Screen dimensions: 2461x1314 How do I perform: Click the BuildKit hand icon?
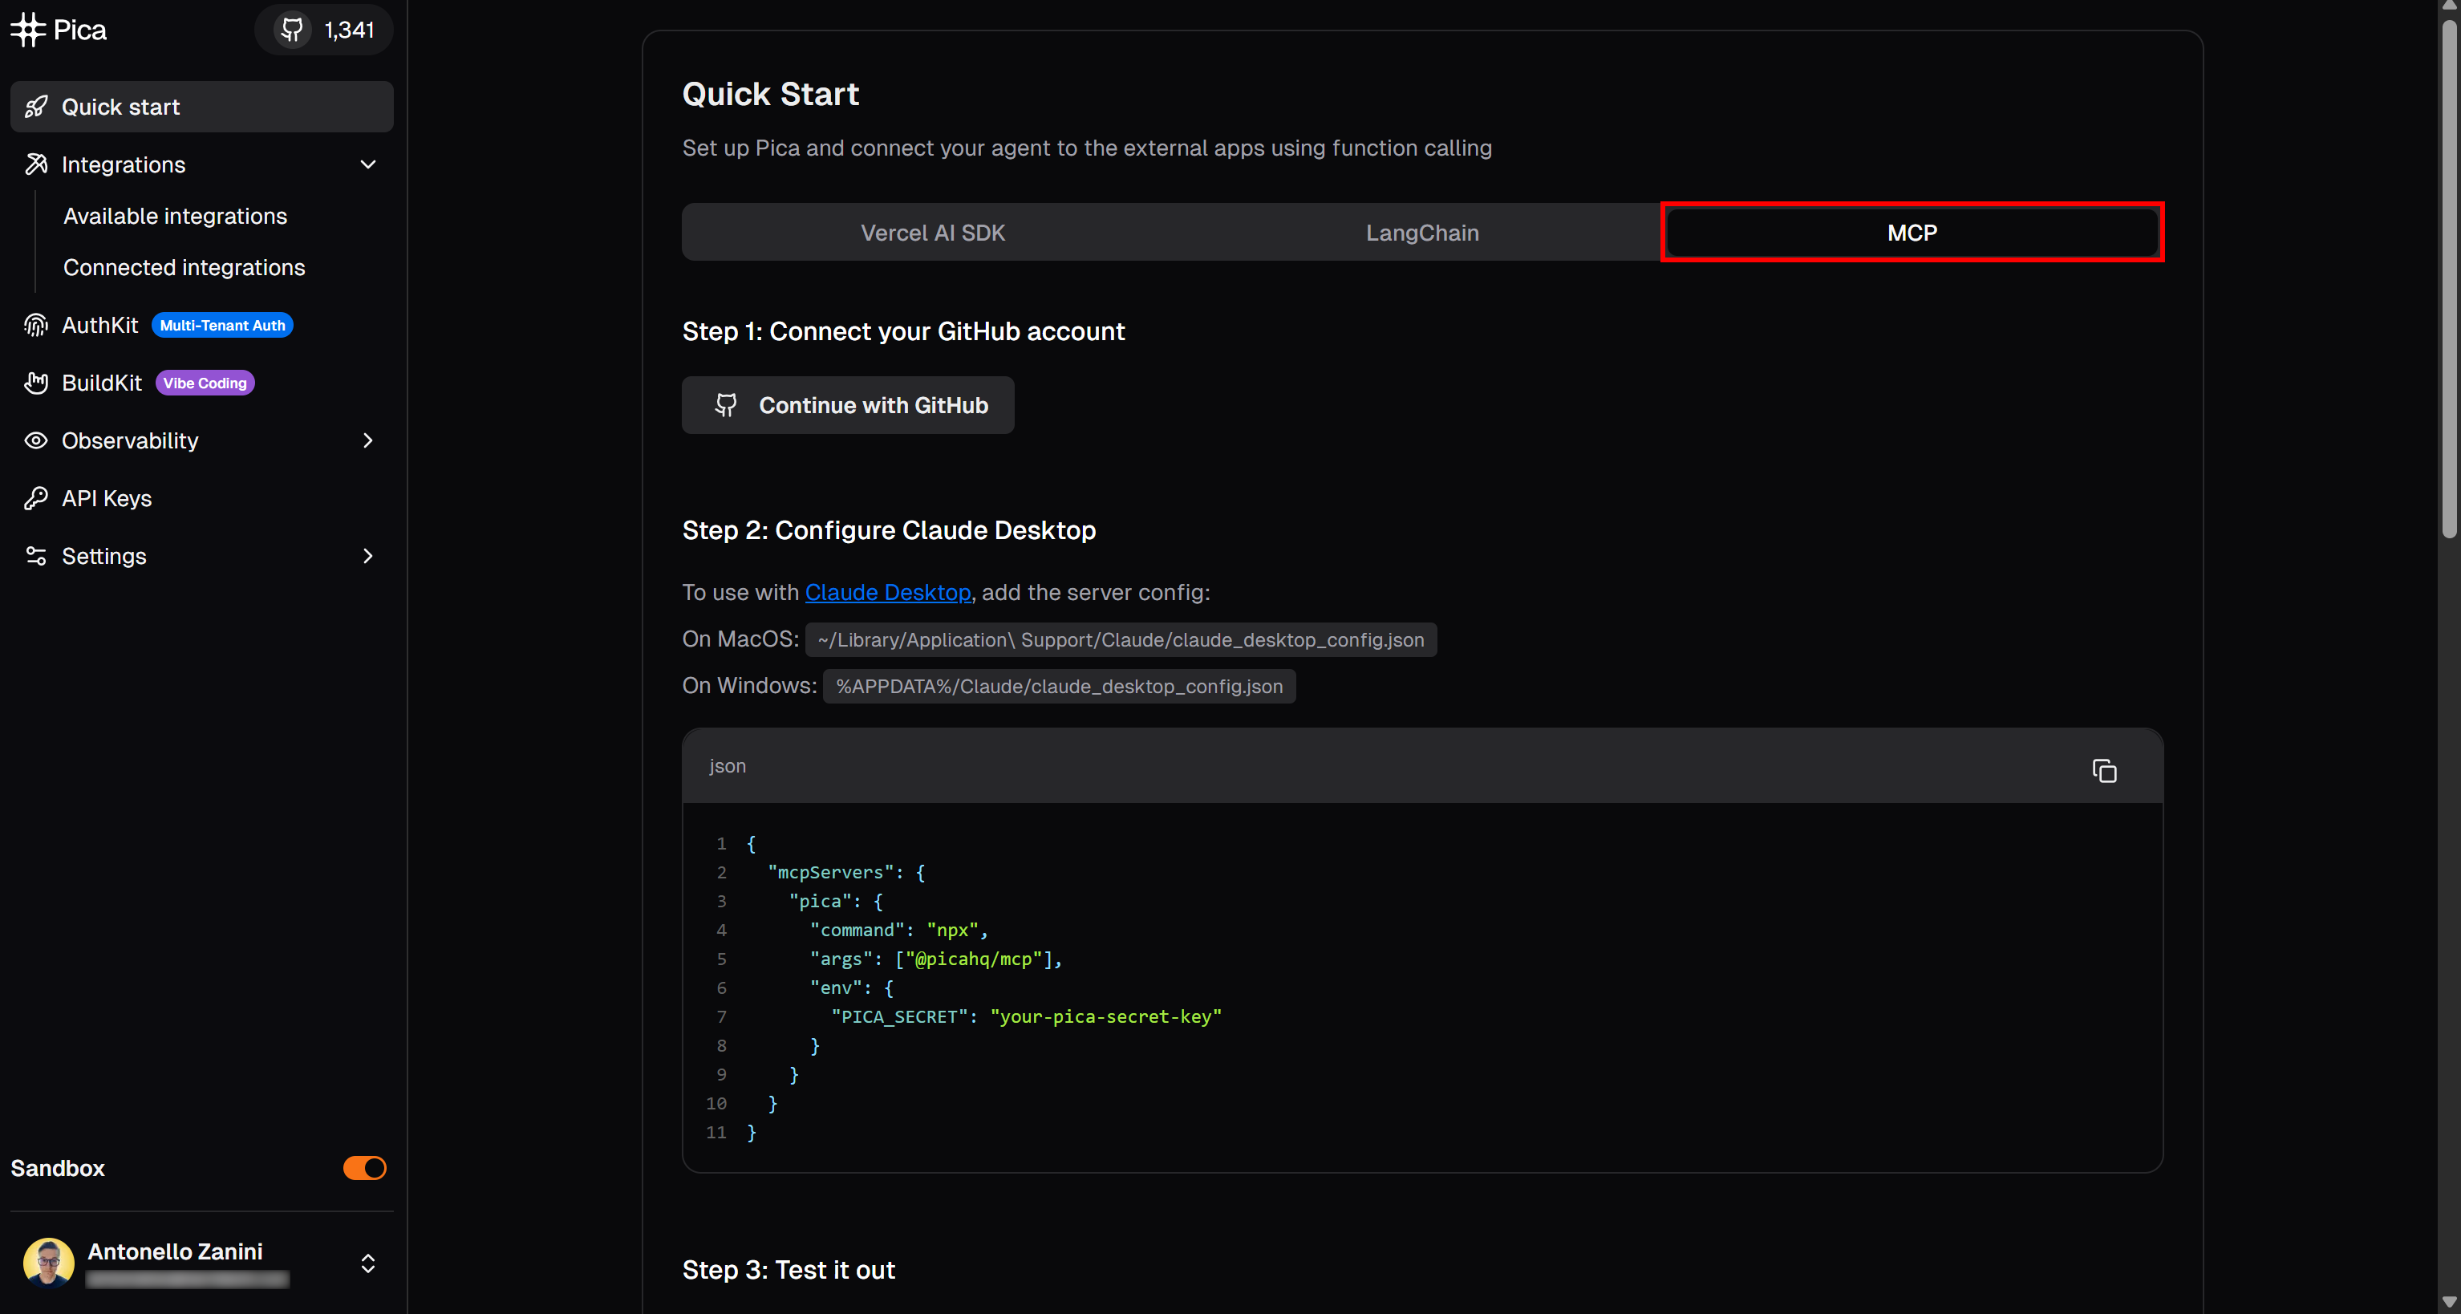pyautogui.click(x=35, y=383)
